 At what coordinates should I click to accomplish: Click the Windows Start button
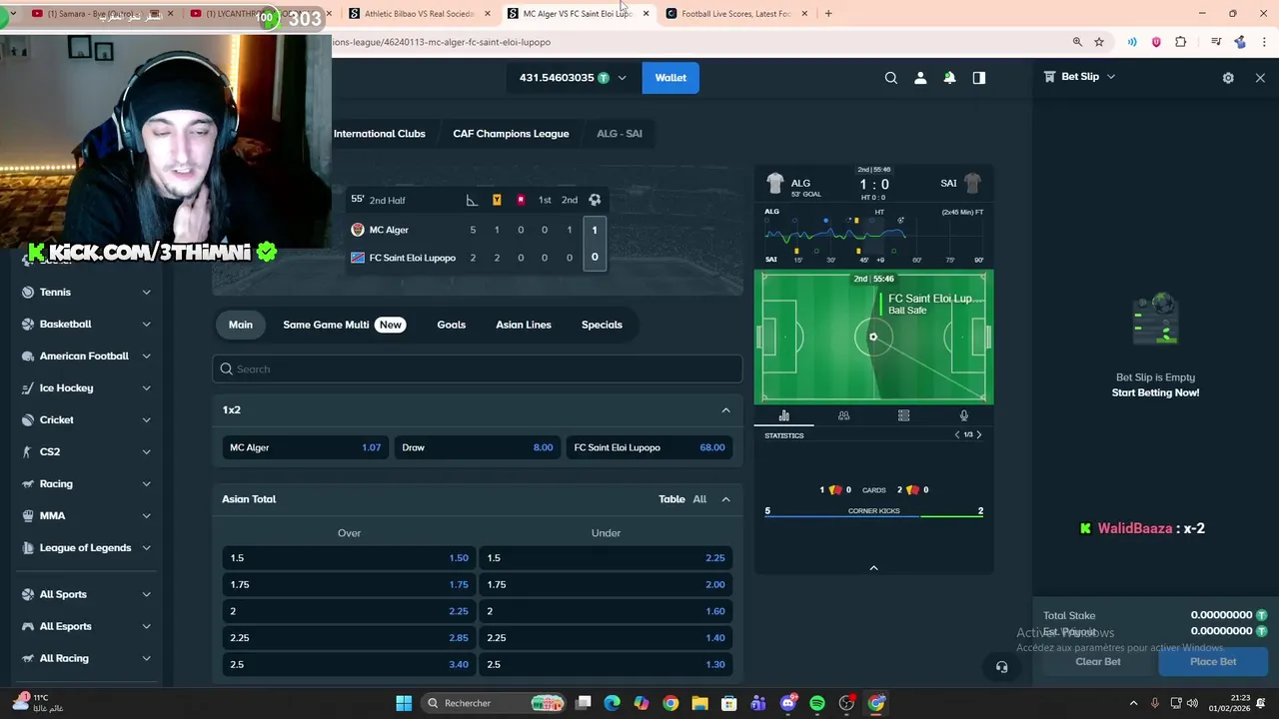pos(404,703)
